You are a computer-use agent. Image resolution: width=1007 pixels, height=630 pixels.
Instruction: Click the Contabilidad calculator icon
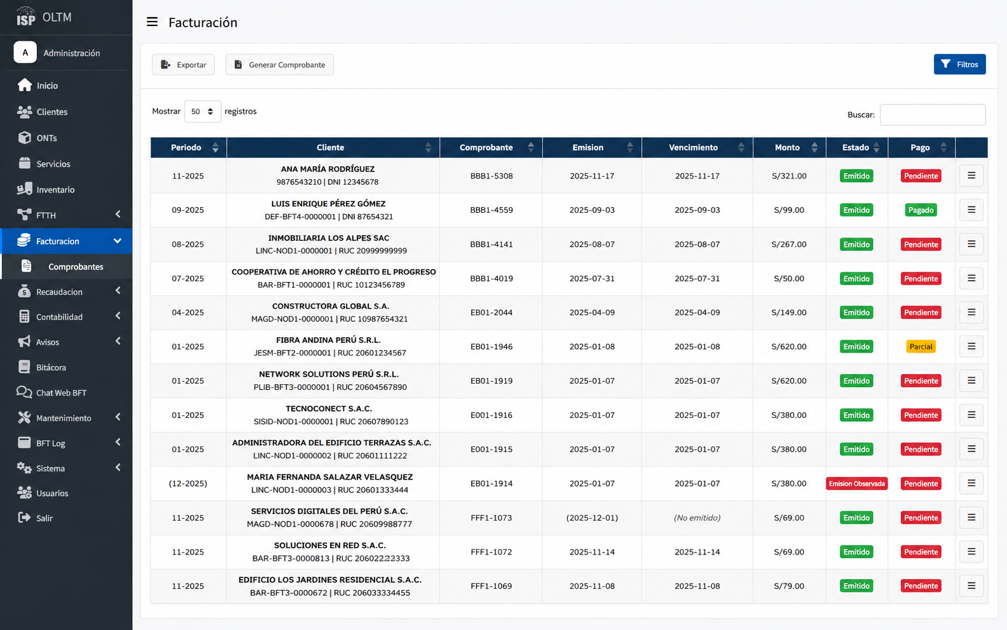tap(24, 316)
